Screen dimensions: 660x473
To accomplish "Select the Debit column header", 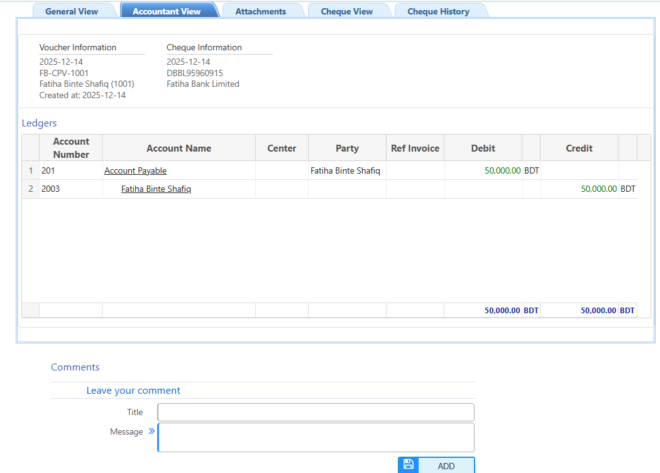I will coord(483,148).
